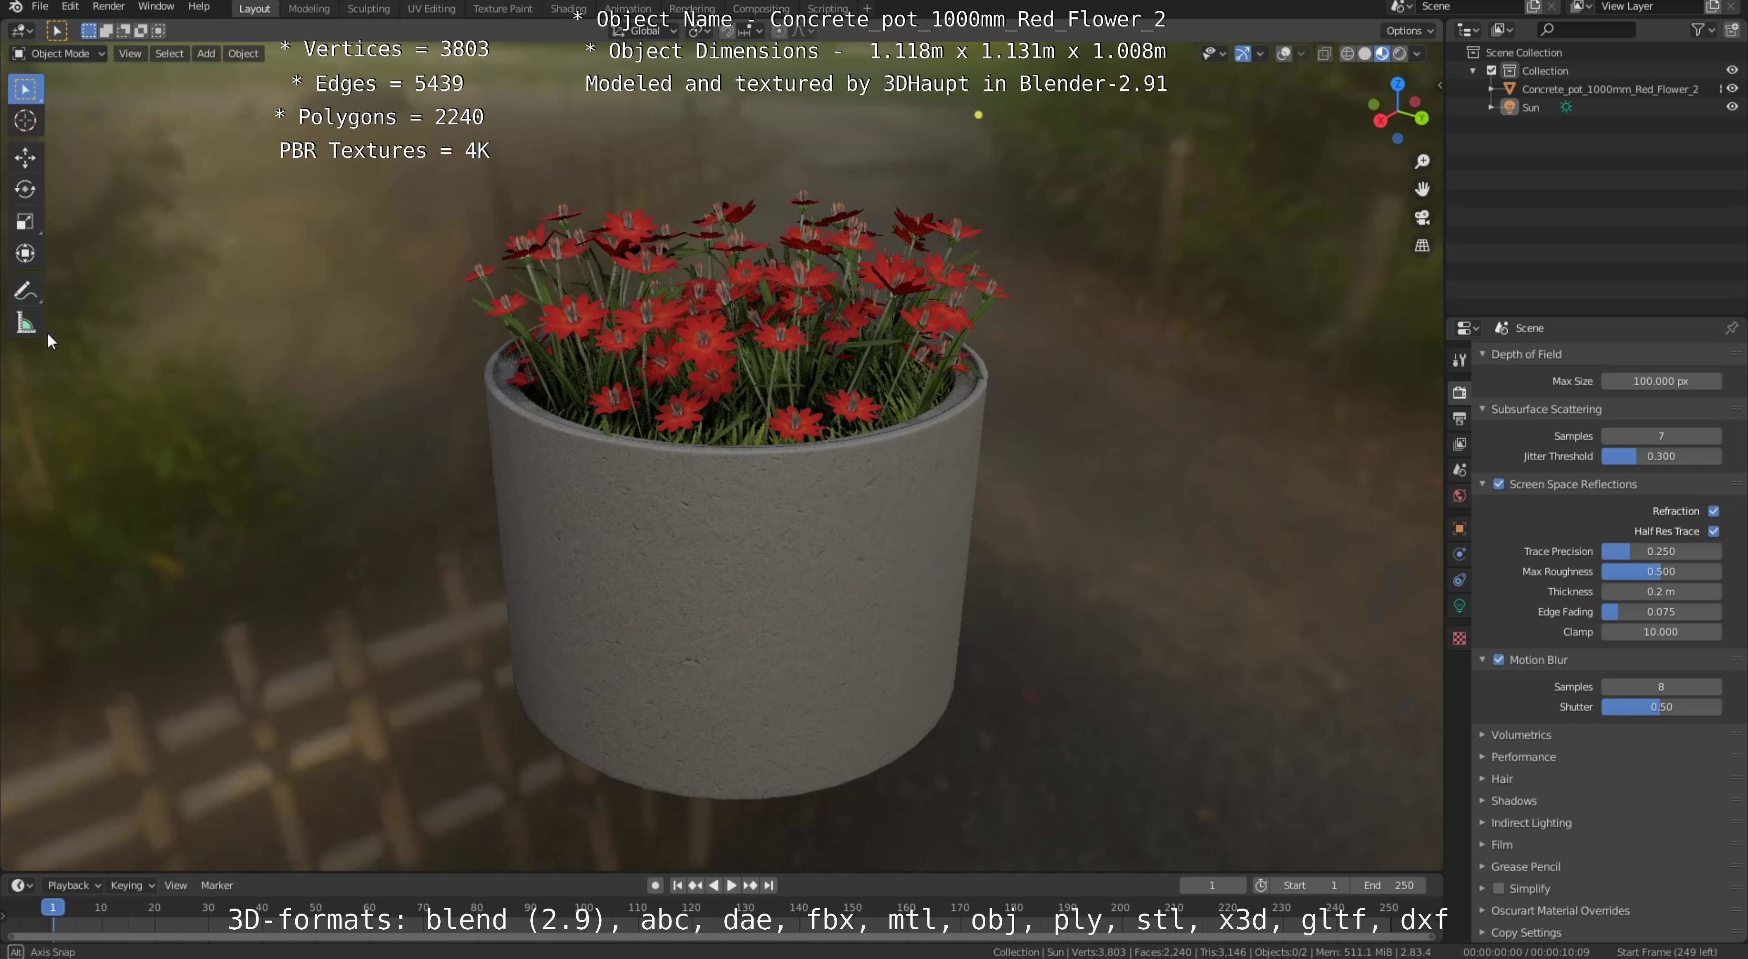This screenshot has width=1748, height=959.
Task: Open the Tool properties tab
Action: (1459, 360)
